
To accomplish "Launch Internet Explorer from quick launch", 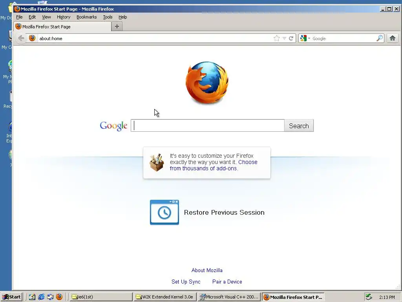I will click(41, 297).
